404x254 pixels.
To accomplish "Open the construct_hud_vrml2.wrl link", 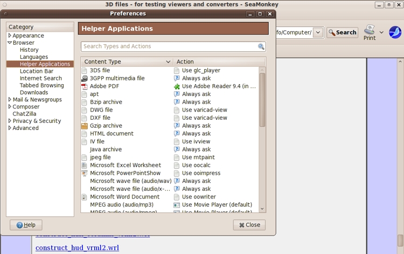I will [x=77, y=248].
